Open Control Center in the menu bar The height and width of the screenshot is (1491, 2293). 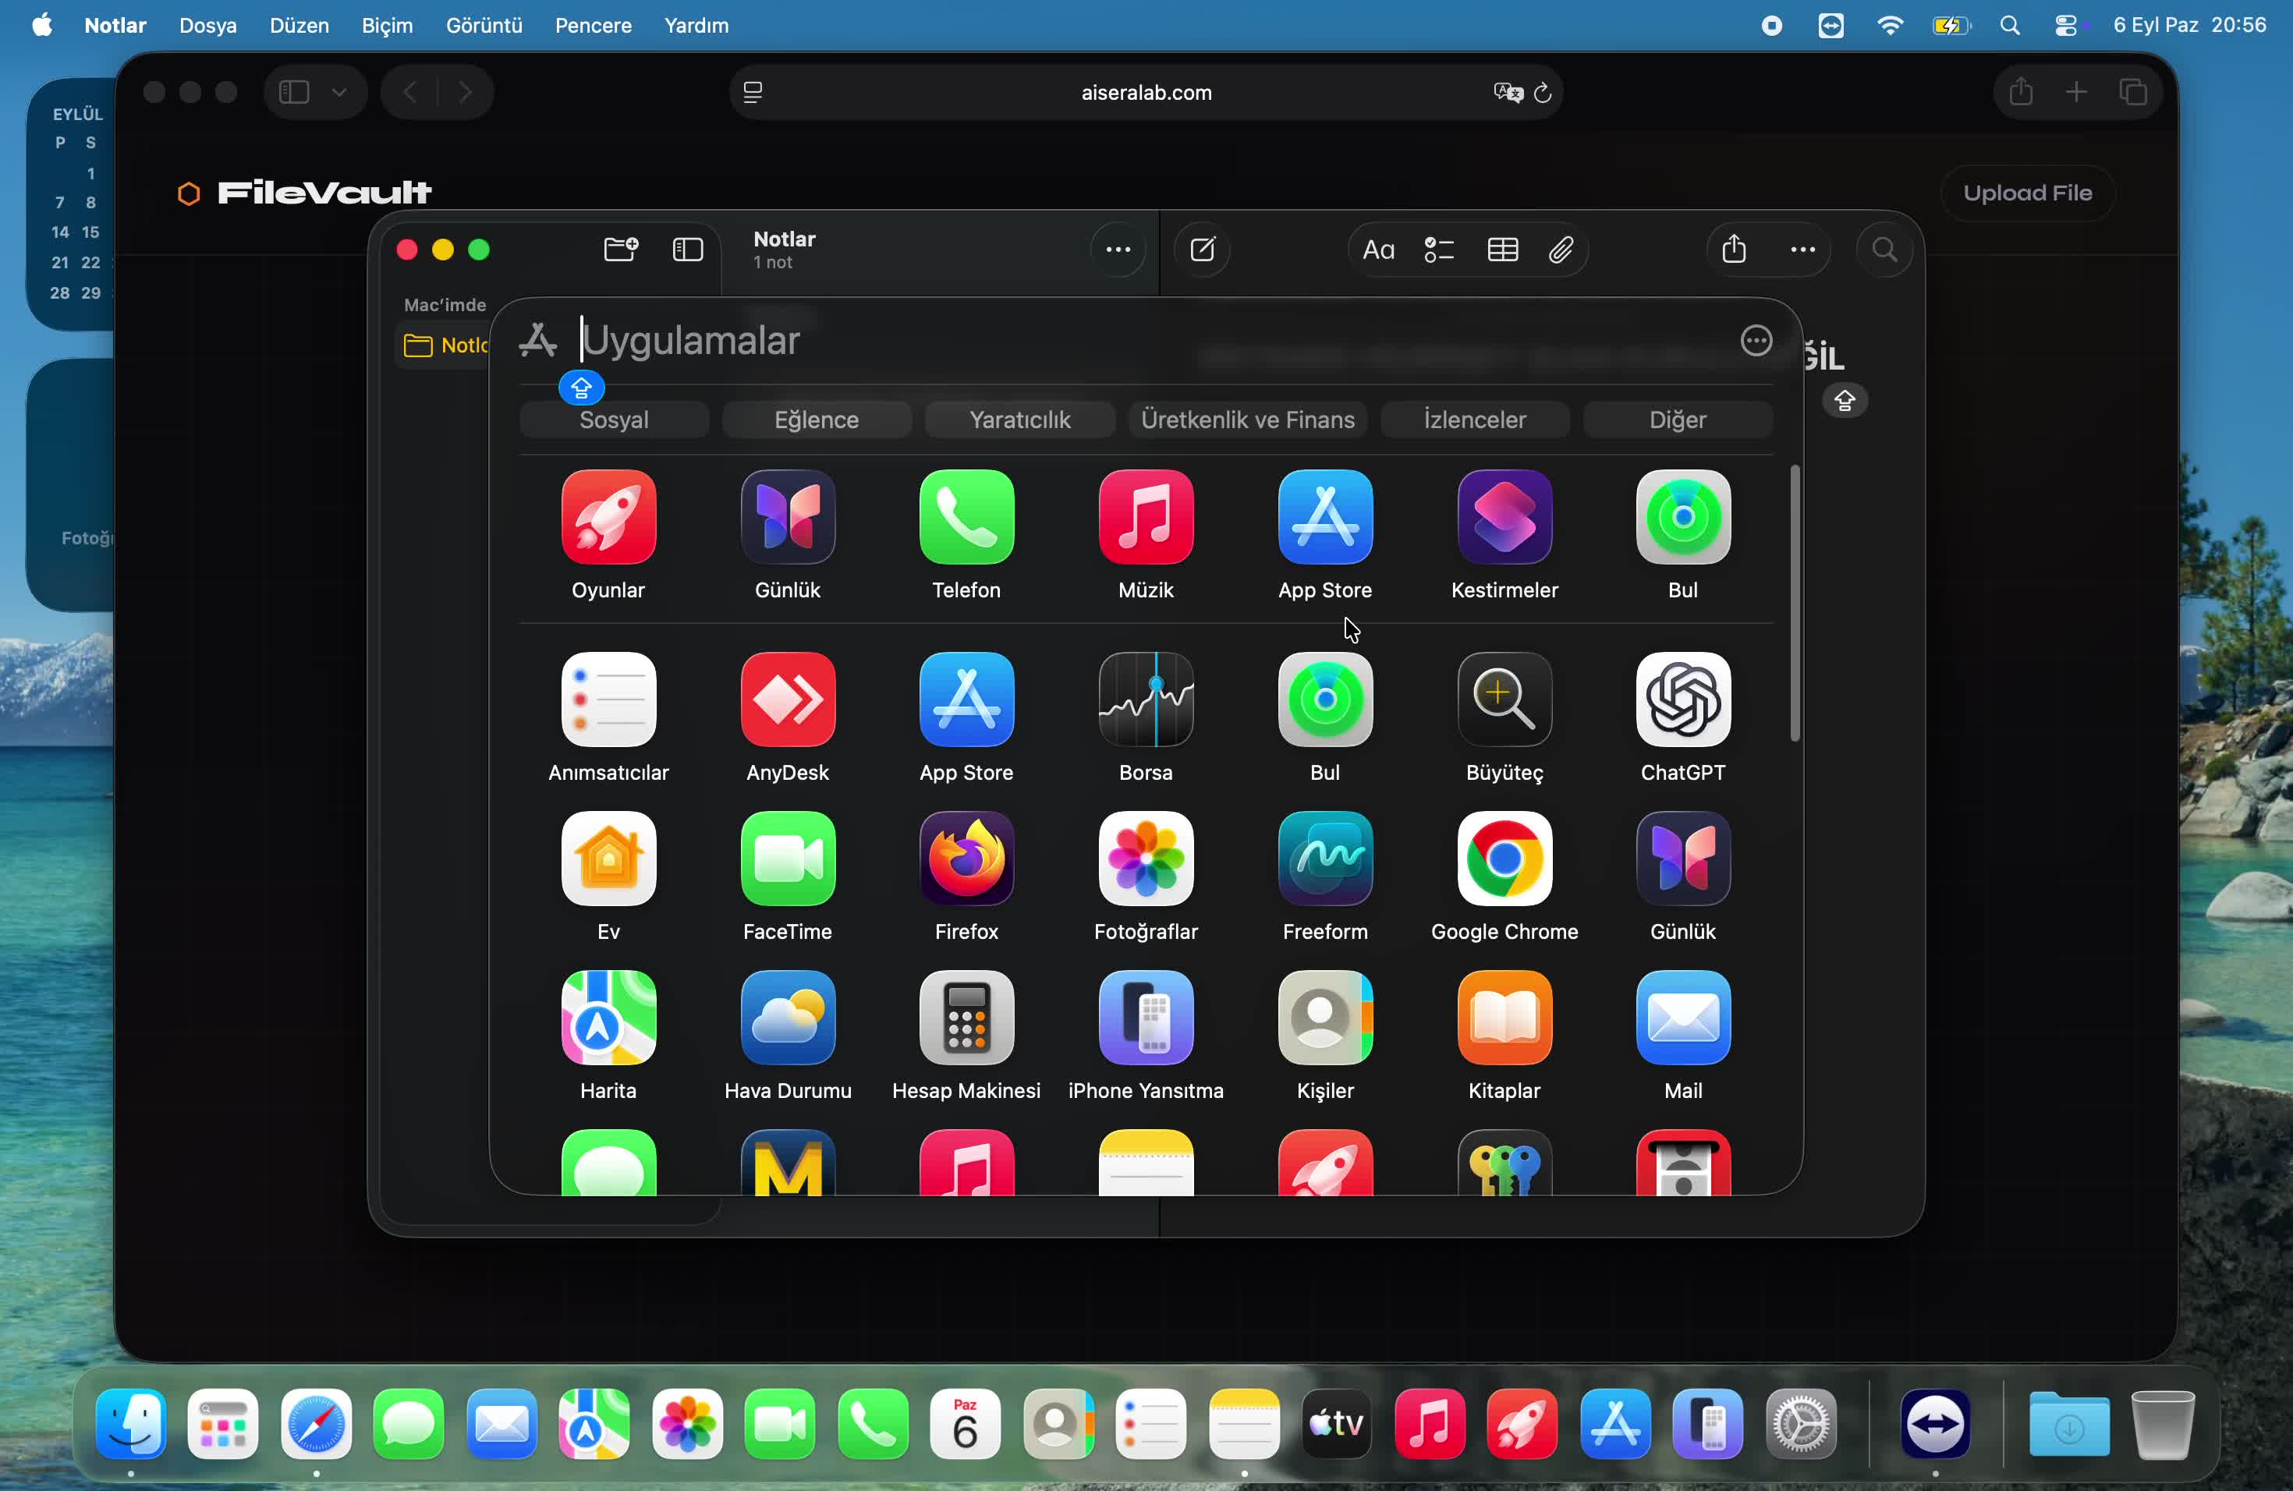coord(2065,25)
